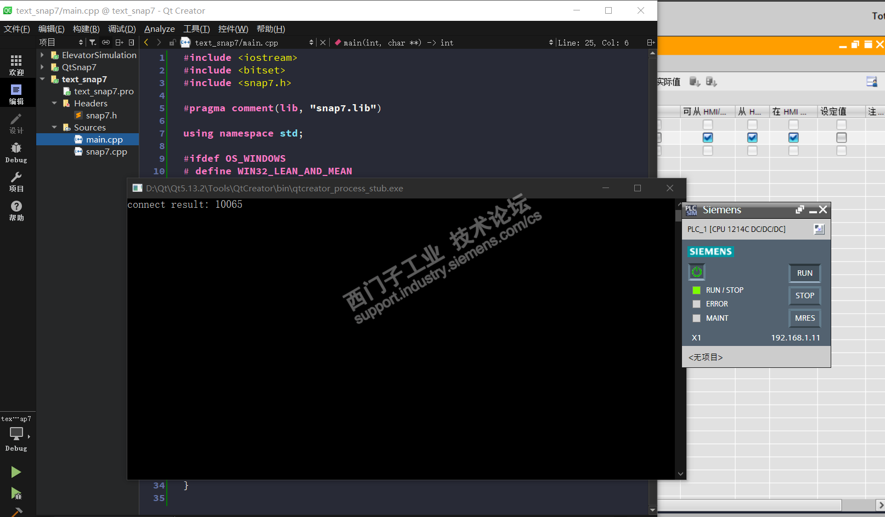Open the 帮助(H) menu
Image resolution: width=885 pixels, height=517 pixels.
click(271, 29)
